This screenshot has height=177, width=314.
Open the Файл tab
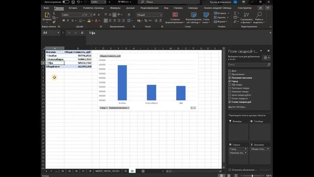(x=46, y=8)
